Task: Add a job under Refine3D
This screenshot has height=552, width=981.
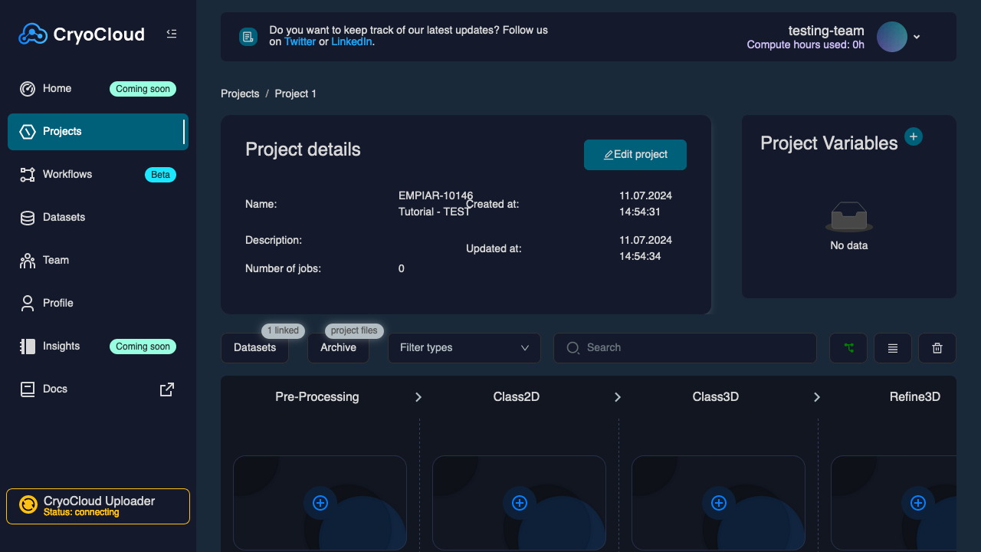Action: pos(918,503)
